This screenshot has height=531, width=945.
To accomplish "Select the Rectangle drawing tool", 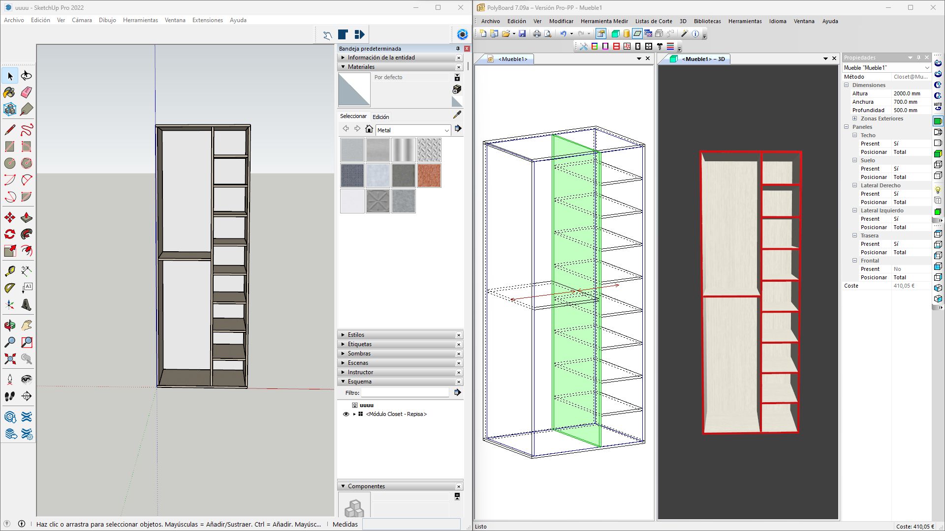I will (x=8, y=146).
